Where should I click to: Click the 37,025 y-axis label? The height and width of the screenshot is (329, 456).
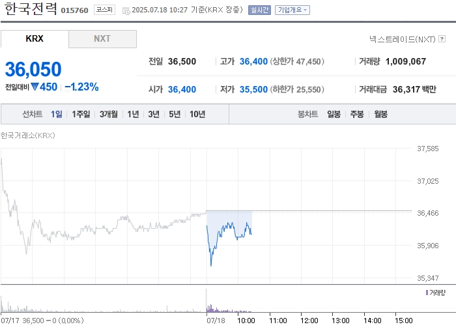tap(428, 181)
